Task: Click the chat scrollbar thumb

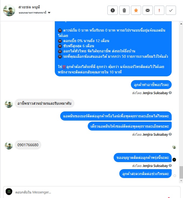Action: pos(181,172)
